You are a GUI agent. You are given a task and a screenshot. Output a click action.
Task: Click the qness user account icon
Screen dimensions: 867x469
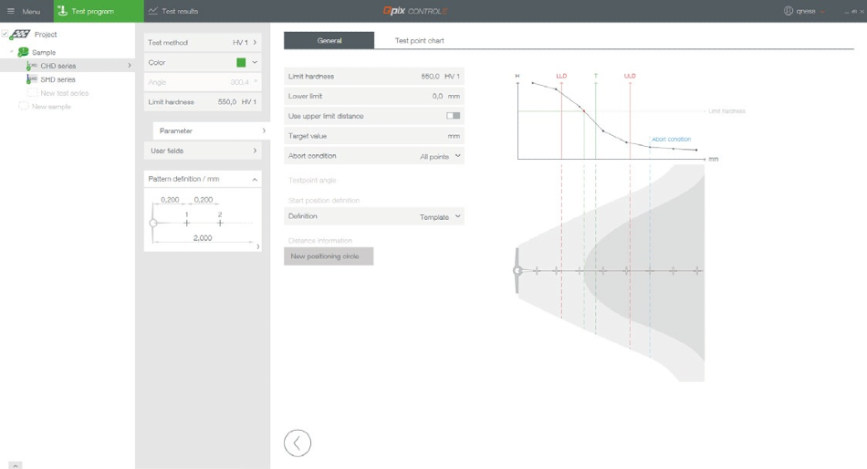789,11
